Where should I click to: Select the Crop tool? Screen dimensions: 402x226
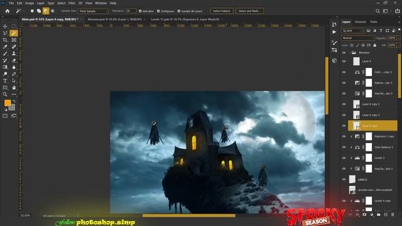click(x=5, y=40)
